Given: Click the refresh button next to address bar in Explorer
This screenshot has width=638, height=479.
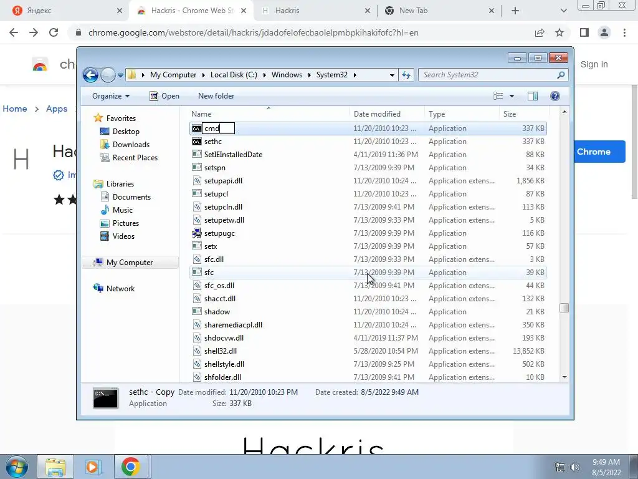Looking at the screenshot, I should click(406, 75).
